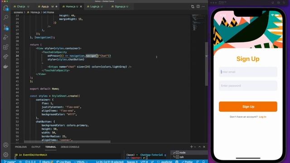
Task: Open the Explorer view in activity bar
Action: (x=6, y=8)
